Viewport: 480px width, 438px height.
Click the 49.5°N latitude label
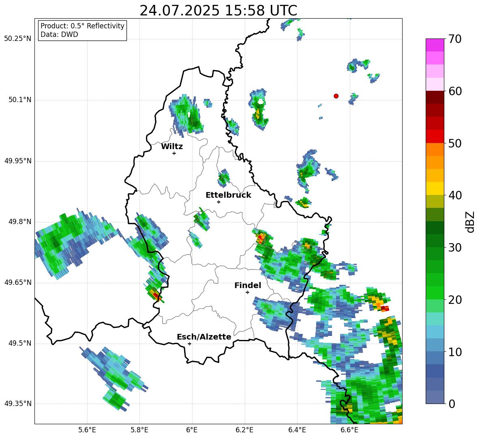click(x=20, y=343)
